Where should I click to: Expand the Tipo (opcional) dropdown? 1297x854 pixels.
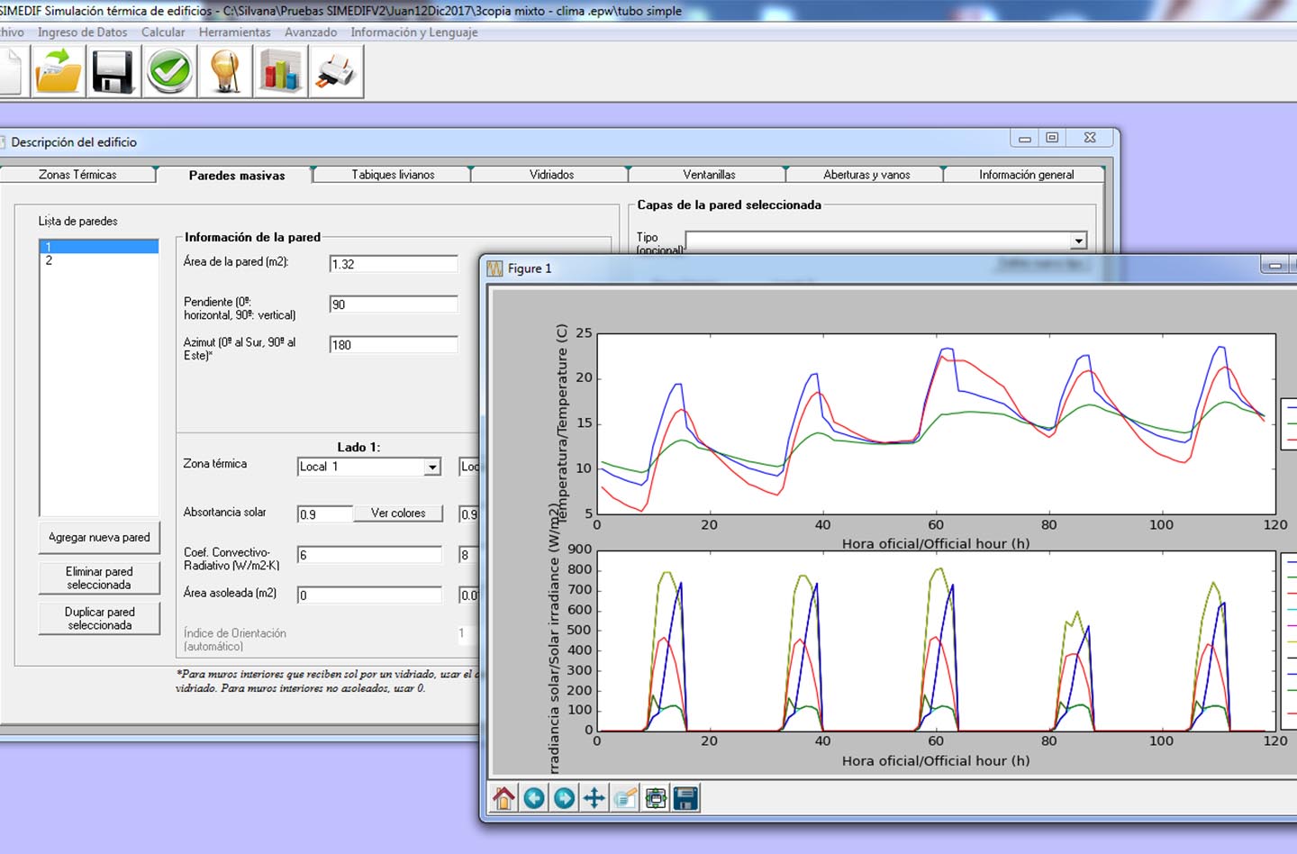click(1078, 241)
